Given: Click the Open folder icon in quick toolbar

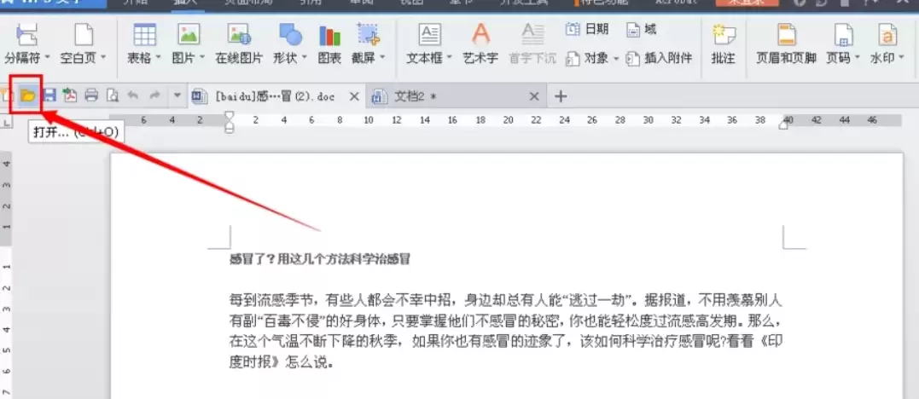Looking at the screenshot, I should pyautogui.click(x=27, y=95).
